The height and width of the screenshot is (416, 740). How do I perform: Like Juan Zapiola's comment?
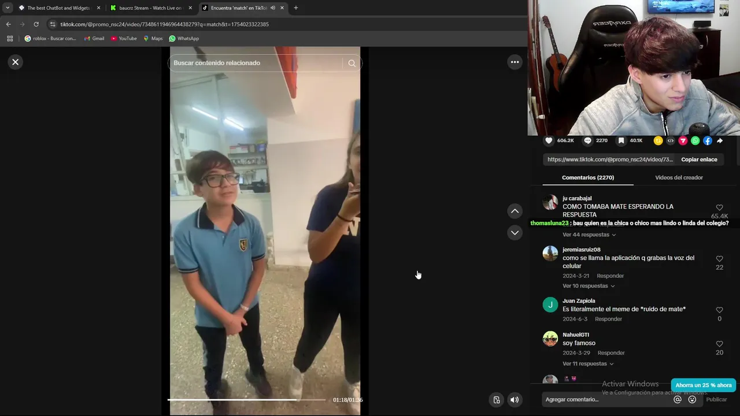(x=719, y=310)
